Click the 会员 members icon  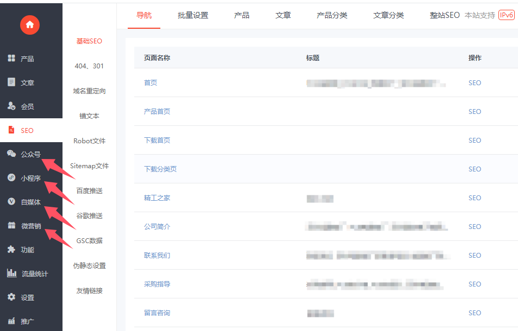pyautogui.click(x=11, y=106)
